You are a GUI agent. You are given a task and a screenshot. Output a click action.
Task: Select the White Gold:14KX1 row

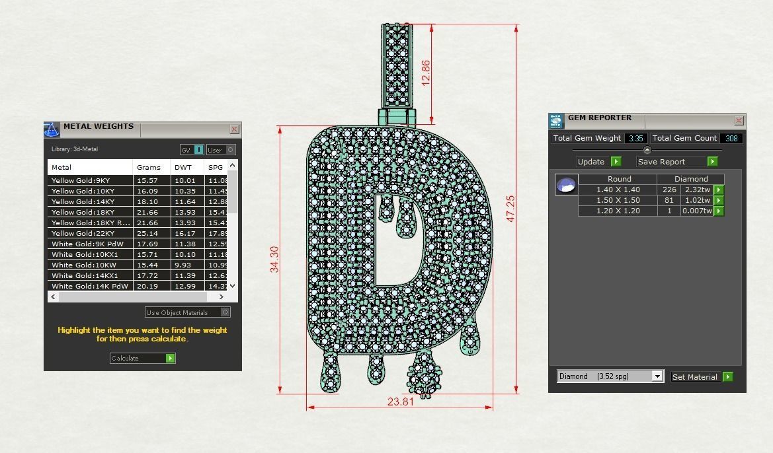(x=138, y=276)
